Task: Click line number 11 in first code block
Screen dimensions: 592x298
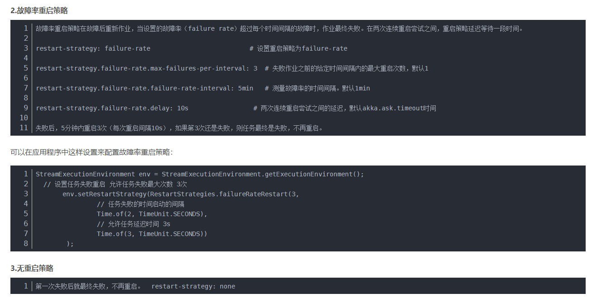Action: pyautogui.click(x=24, y=128)
